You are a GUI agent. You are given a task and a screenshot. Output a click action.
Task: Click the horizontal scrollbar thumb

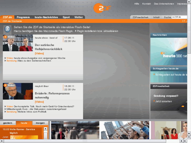click(x=85, y=141)
